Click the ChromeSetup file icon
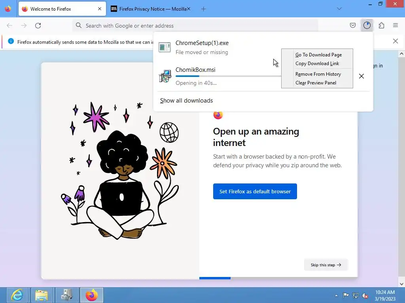Screen dimensions: 405x303 165,47
